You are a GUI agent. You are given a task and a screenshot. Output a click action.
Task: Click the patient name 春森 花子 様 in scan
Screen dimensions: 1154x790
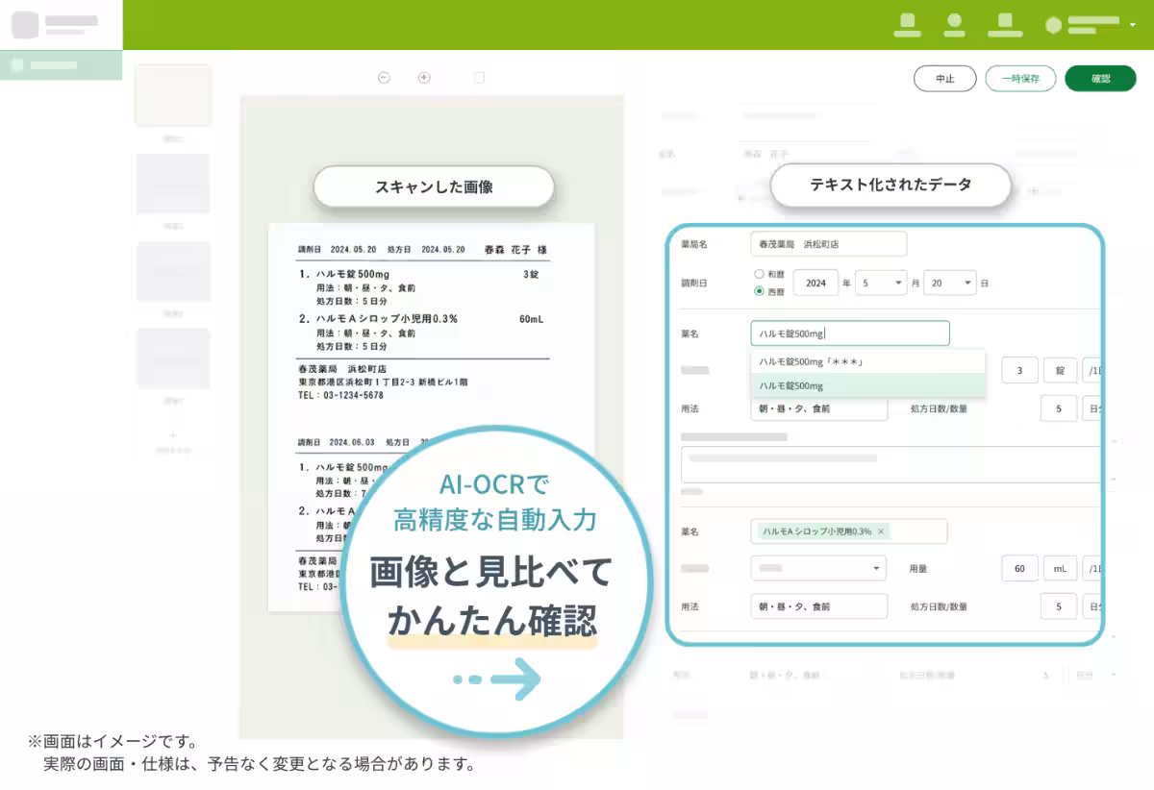pyautogui.click(x=516, y=249)
